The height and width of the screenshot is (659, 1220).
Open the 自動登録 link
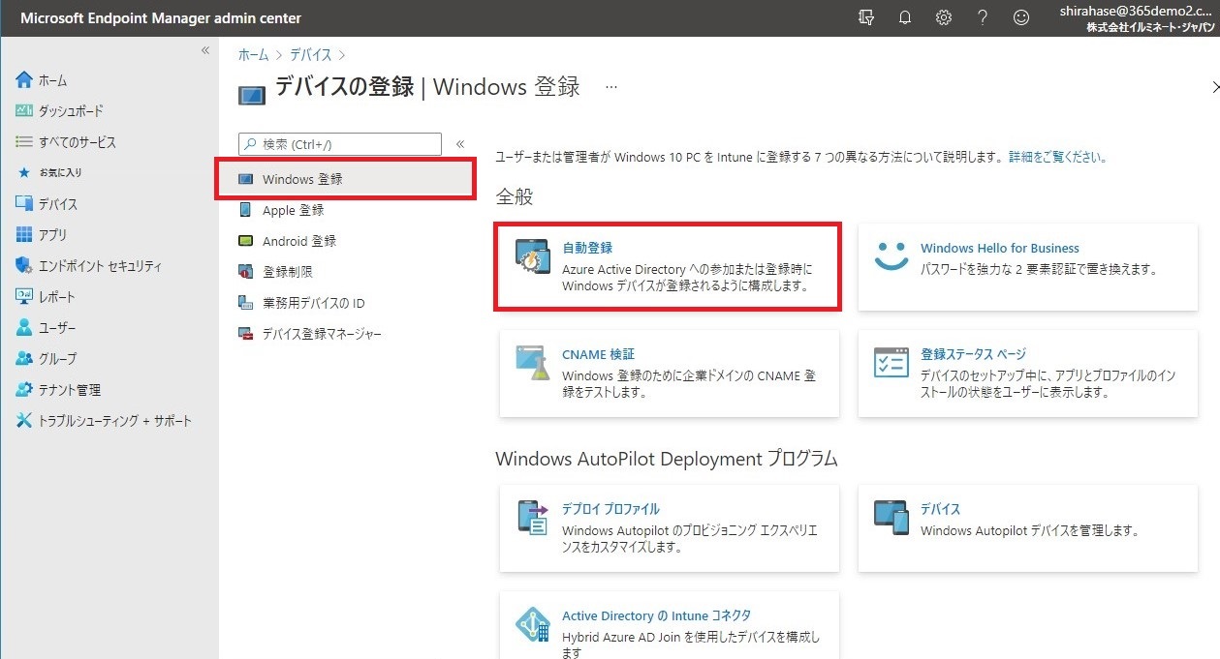[x=587, y=248]
